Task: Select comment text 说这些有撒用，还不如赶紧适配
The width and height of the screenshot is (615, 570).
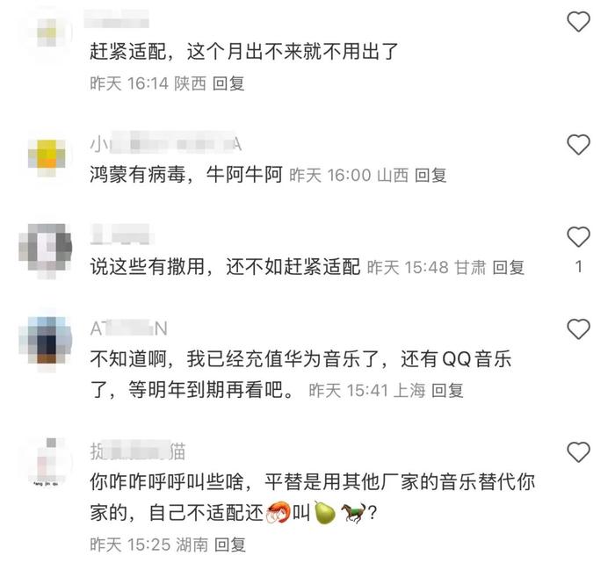Action: (x=225, y=267)
